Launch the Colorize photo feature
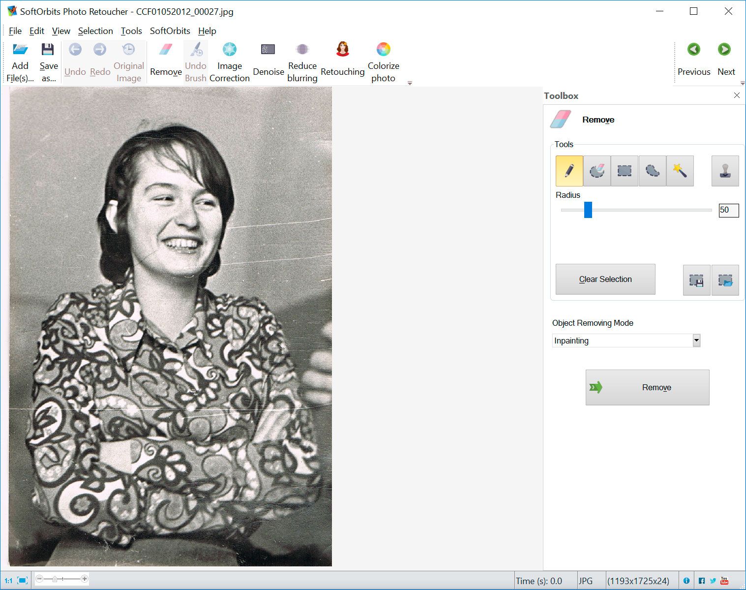The height and width of the screenshot is (590, 746). pyautogui.click(x=383, y=59)
